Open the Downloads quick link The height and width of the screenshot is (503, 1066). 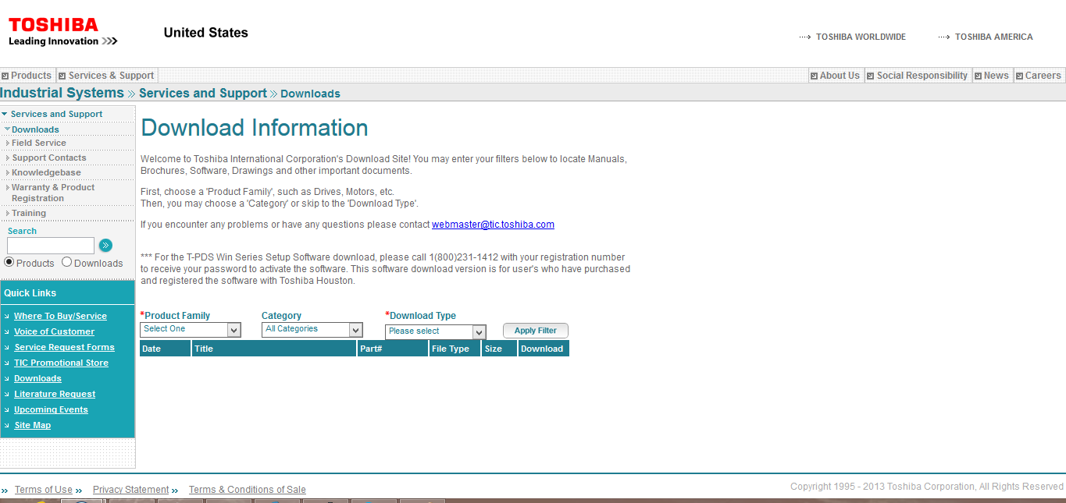pos(37,378)
